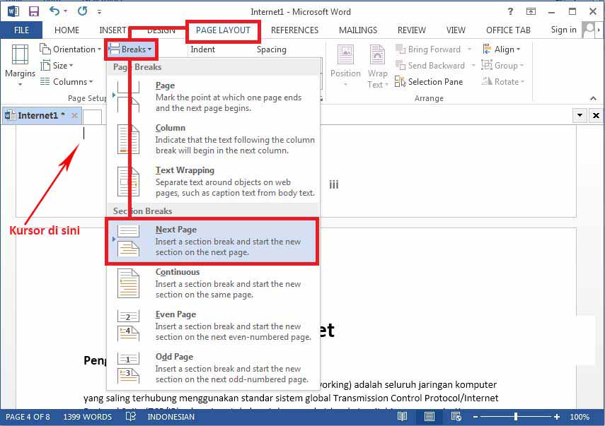Expand Send Backward dropdown arrow
The height and width of the screenshot is (426, 605).
pyautogui.click(x=473, y=66)
